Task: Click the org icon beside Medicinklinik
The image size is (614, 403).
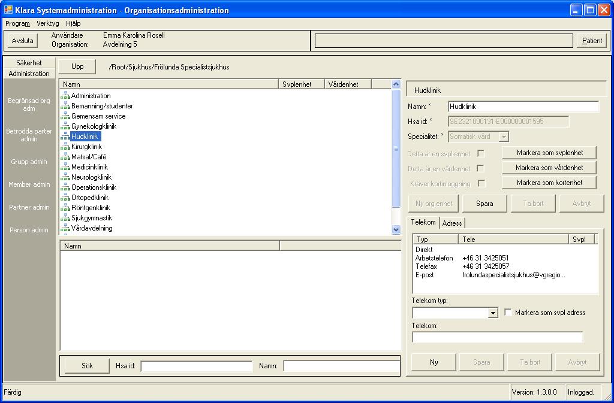Action: click(x=65, y=166)
